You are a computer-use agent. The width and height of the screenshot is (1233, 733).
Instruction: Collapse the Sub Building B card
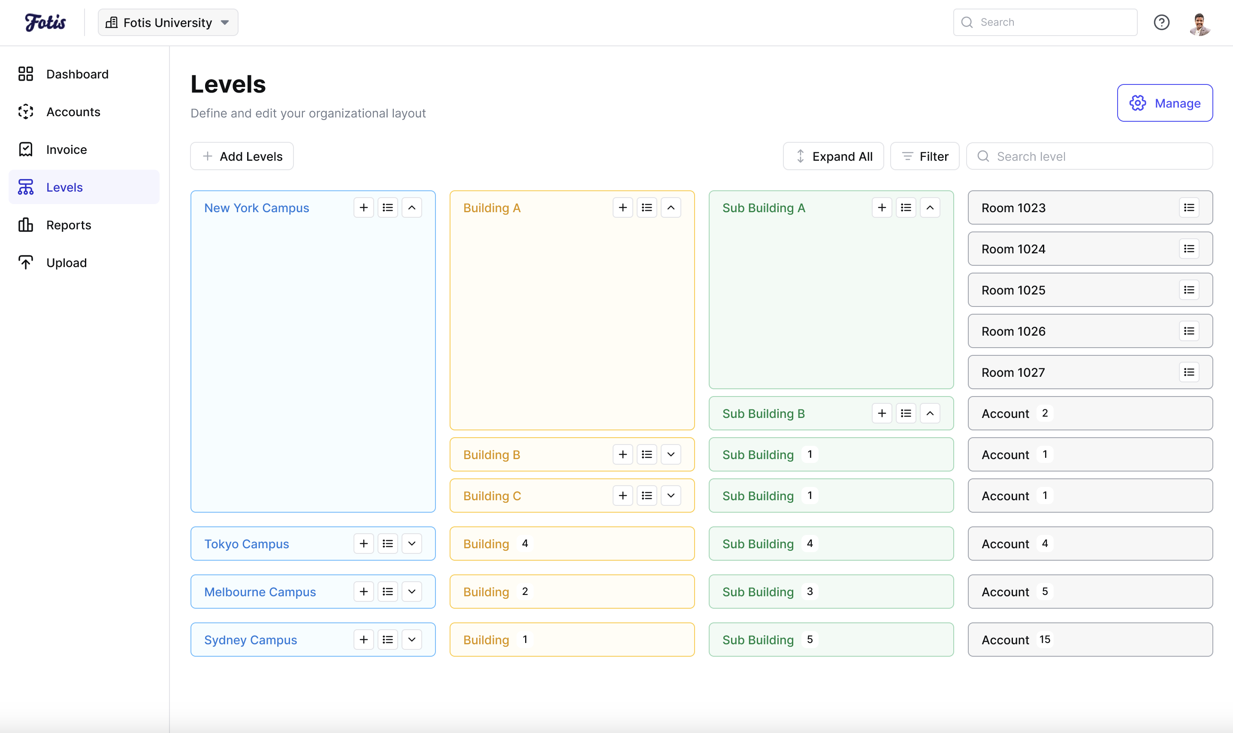coord(930,413)
